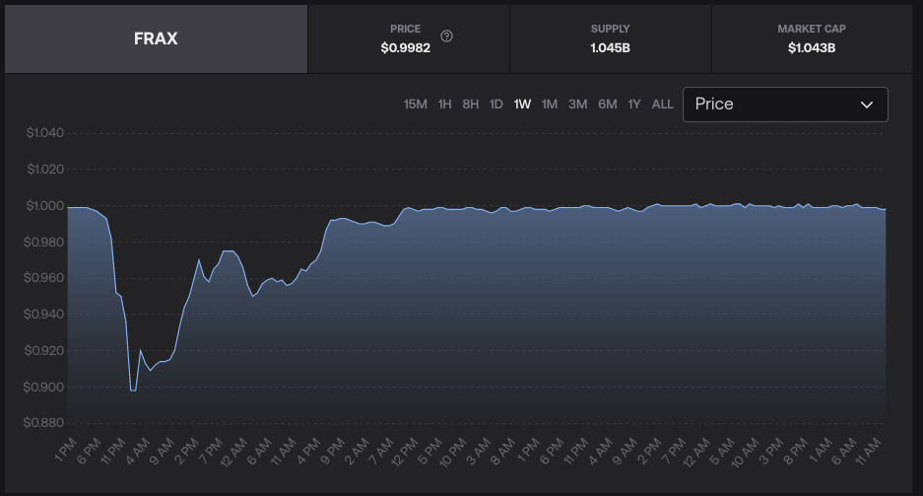Open the Supply stat panel

pos(610,39)
